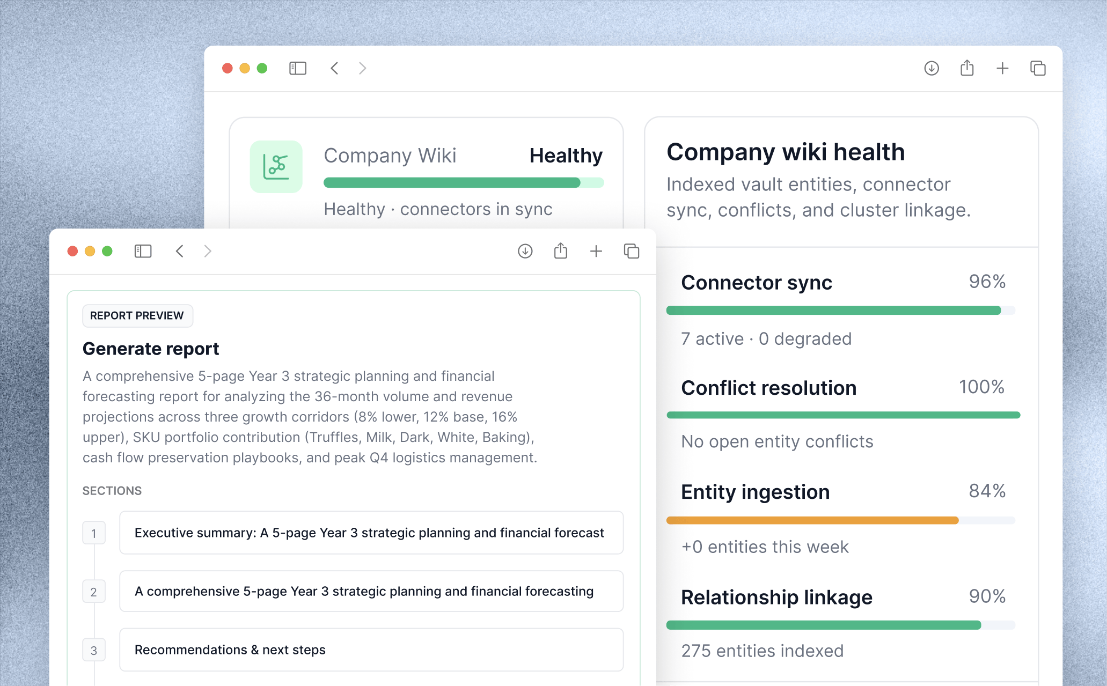
Task: Add new tab in the front report window
Action: [x=596, y=251]
